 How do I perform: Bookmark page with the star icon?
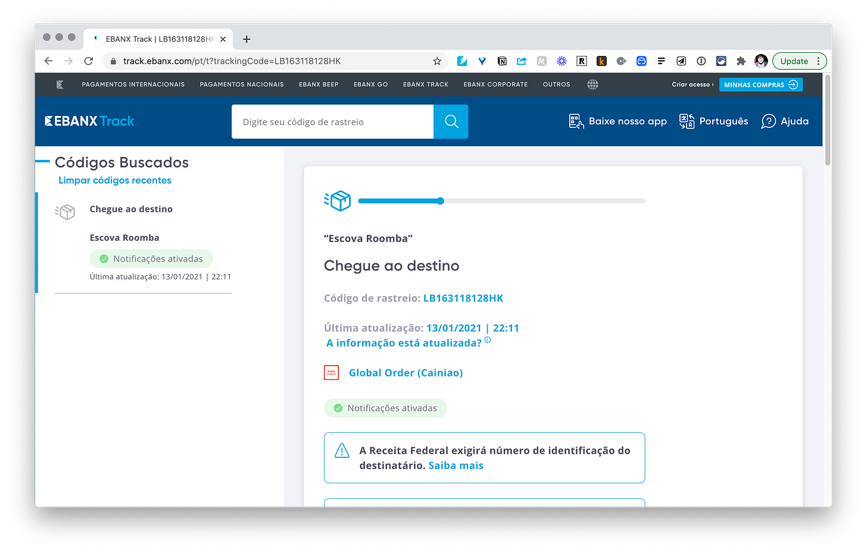tap(437, 61)
